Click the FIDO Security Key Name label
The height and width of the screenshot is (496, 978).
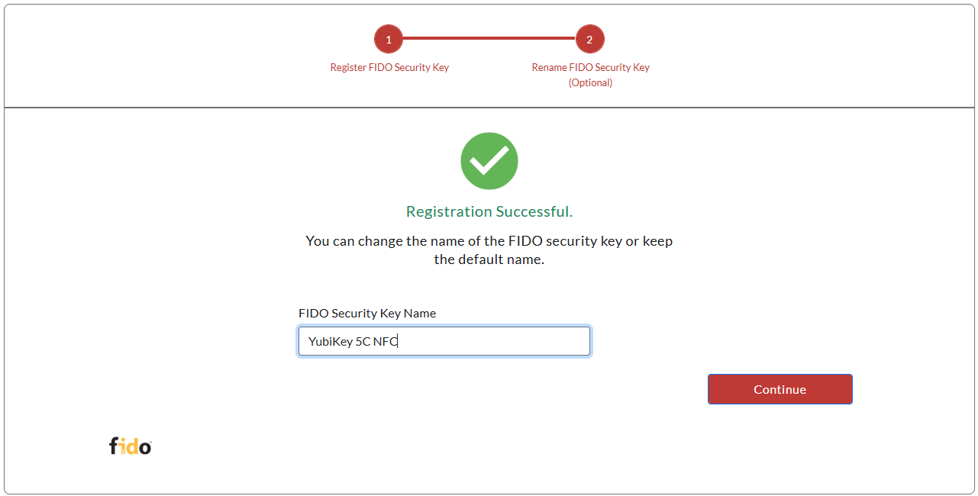point(367,313)
